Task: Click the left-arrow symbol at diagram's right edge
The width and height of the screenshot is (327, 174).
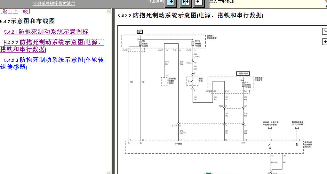Action: [x=324, y=42]
